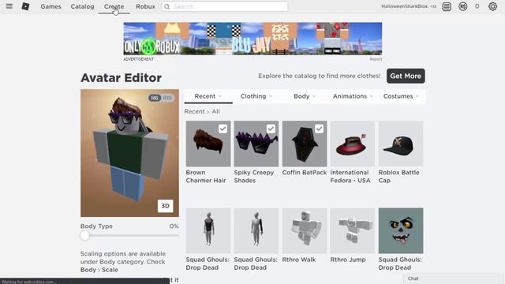Select the Coffin BatPack item

(x=305, y=144)
